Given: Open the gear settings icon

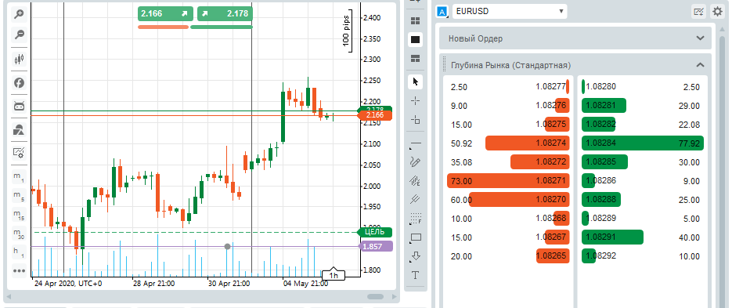Looking at the screenshot, I should click(x=717, y=12).
